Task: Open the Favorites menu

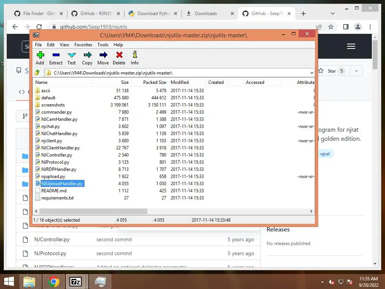Action: pyautogui.click(x=83, y=45)
